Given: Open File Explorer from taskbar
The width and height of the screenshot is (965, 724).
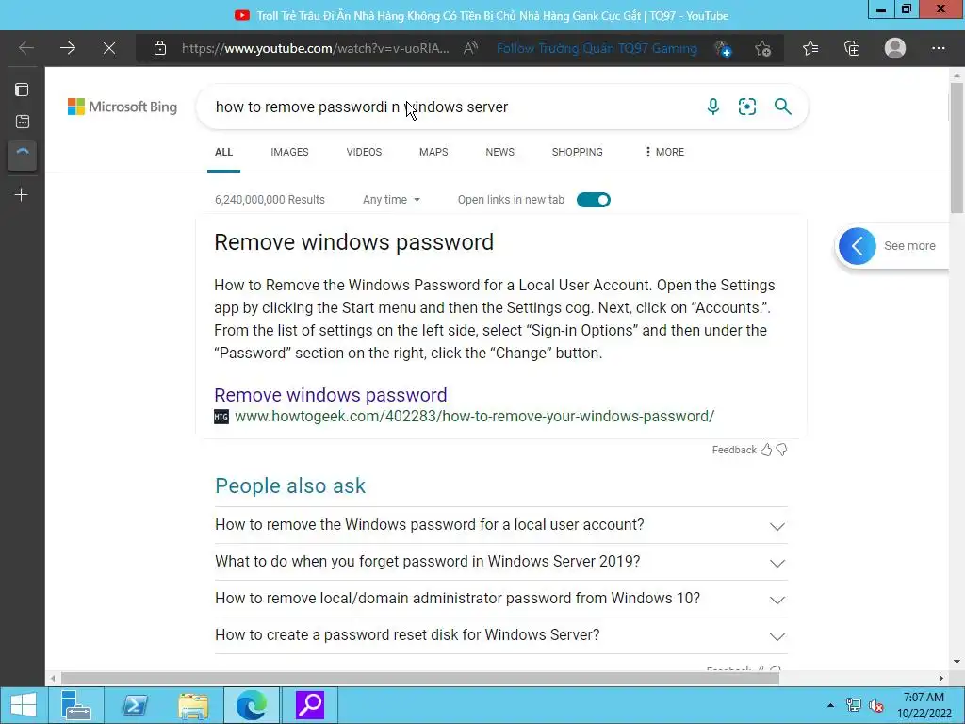Looking at the screenshot, I should pyautogui.click(x=193, y=705).
